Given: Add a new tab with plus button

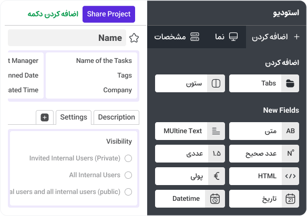Looking at the screenshot, I should pyautogui.click(x=45, y=117).
